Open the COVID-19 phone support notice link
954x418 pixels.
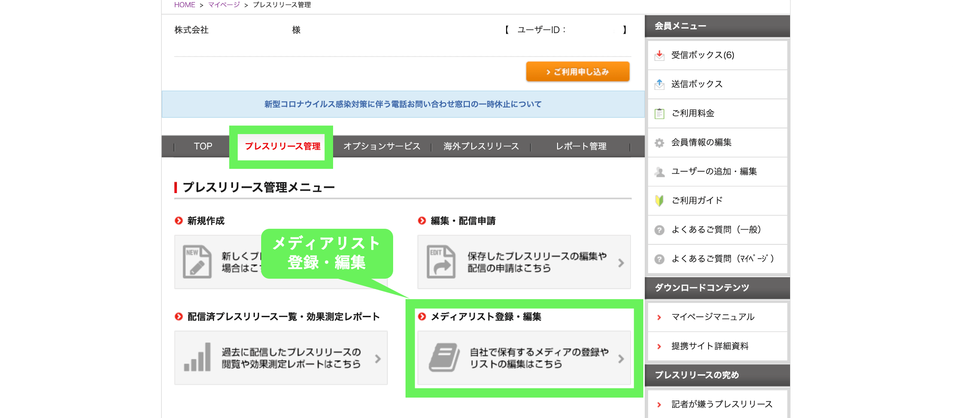[x=403, y=104]
